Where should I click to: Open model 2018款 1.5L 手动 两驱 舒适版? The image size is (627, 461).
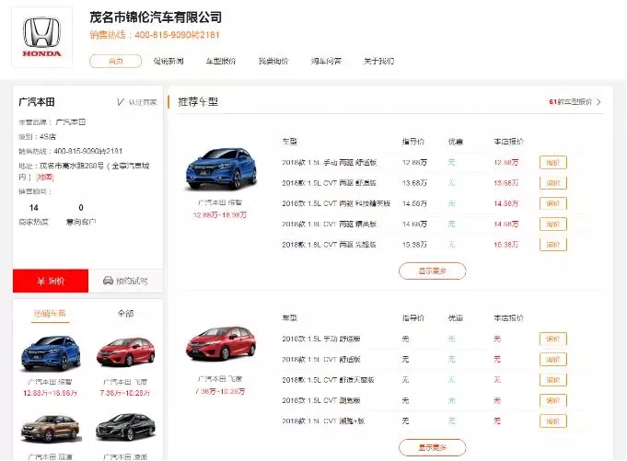[x=329, y=163]
